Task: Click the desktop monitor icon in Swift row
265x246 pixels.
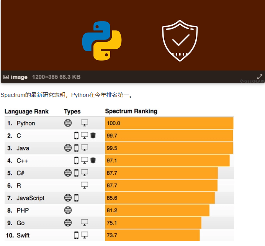Action: pos(85,235)
